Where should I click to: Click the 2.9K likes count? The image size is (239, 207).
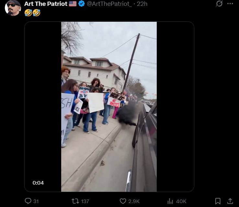point(134,201)
